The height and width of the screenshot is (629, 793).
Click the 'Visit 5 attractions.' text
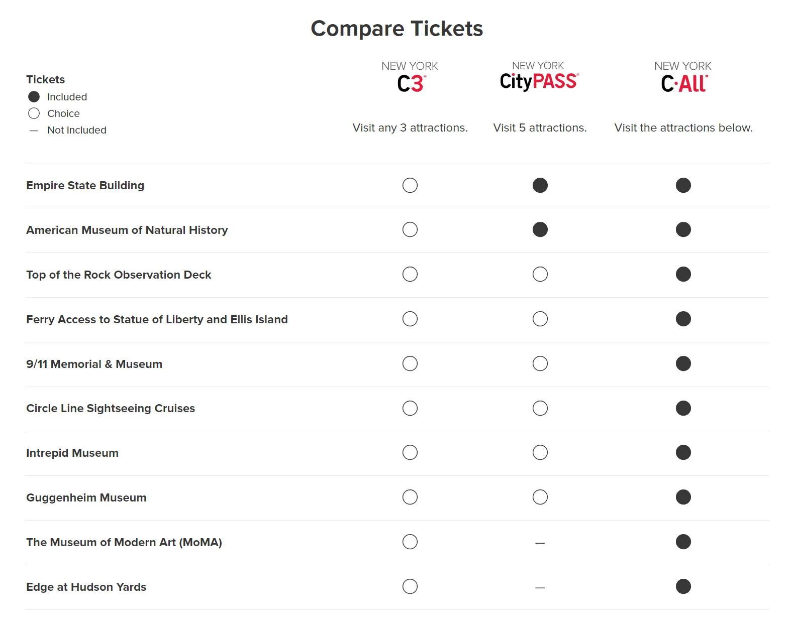(540, 128)
